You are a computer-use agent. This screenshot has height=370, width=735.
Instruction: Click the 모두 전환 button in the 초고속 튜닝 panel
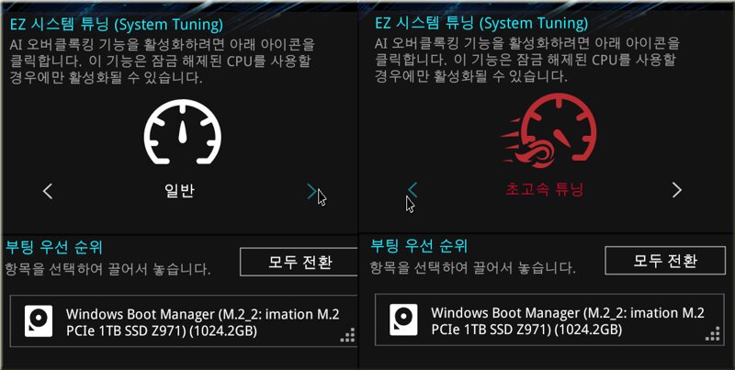pyautogui.click(x=665, y=261)
